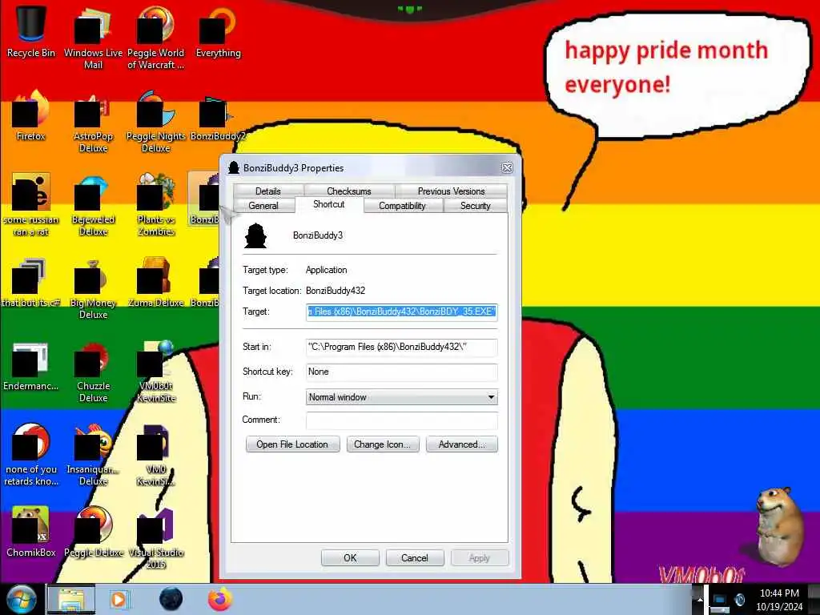Viewport: 820px width, 615px height.
Task: Select the Everything desktop shortcut
Action: coord(218,31)
